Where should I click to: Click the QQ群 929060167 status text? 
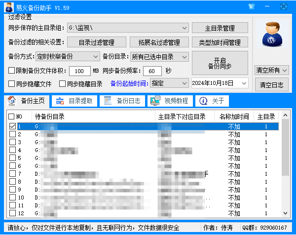(264, 228)
